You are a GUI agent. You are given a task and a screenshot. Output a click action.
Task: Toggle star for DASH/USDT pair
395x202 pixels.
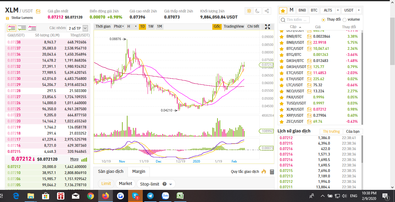tap(282, 67)
